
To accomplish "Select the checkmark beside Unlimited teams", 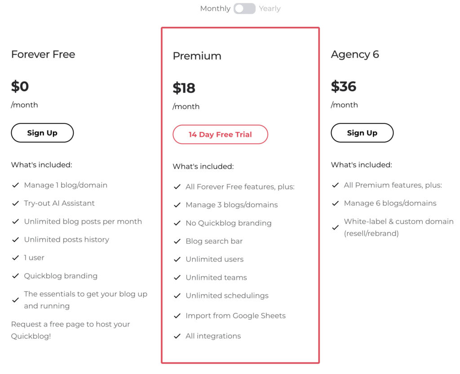I will (177, 278).
